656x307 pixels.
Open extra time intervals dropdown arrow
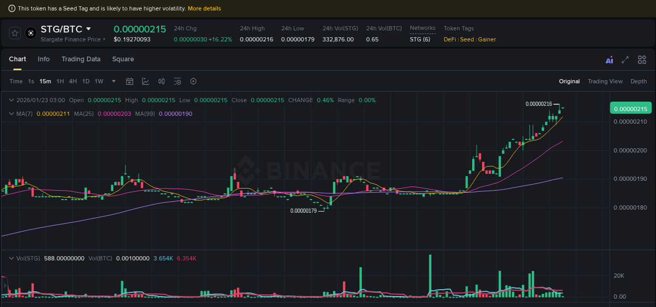[x=113, y=81]
